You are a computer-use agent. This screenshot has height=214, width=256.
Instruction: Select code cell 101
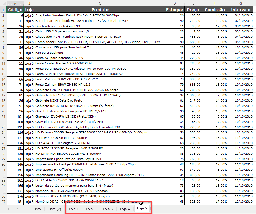tap(15, 116)
